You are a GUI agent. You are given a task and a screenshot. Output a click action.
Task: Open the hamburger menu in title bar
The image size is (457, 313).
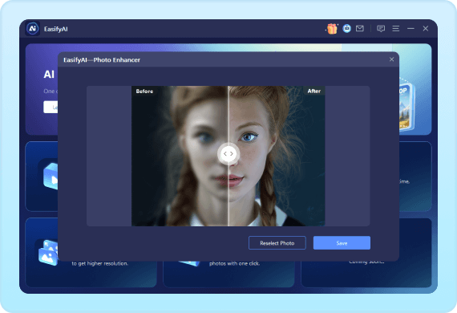pos(395,28)
